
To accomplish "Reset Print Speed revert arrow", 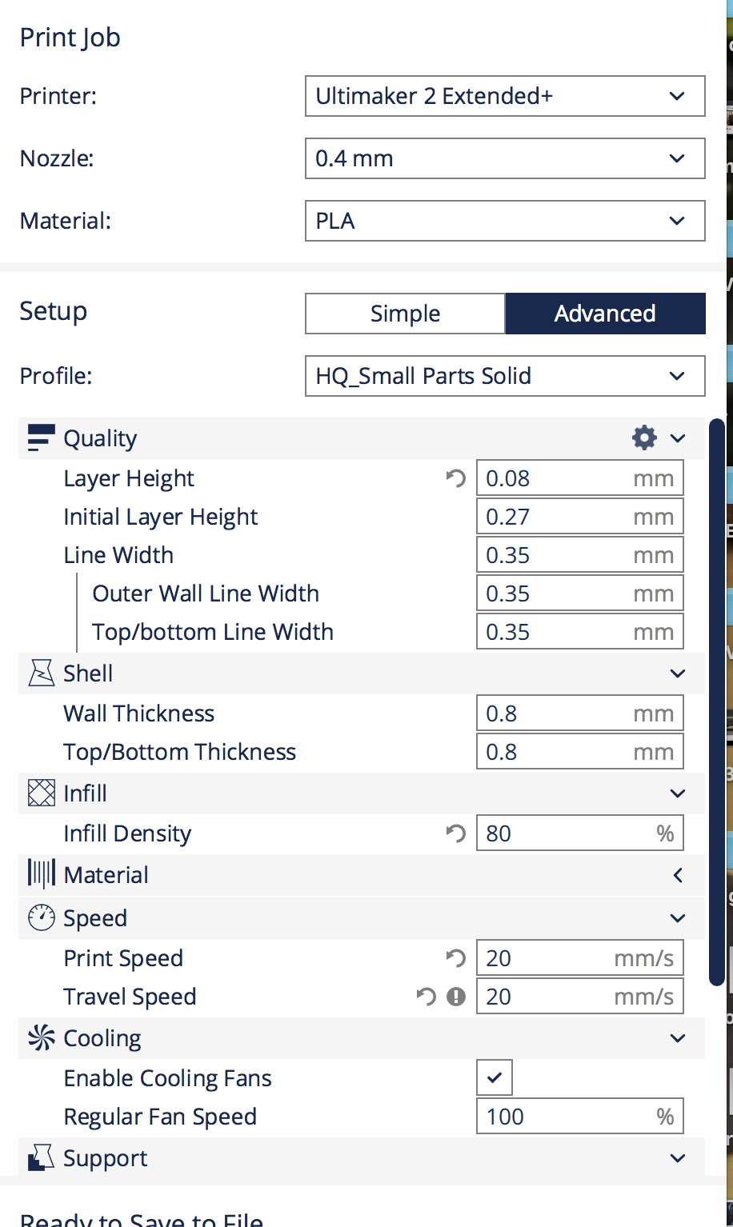I will 456,957.
